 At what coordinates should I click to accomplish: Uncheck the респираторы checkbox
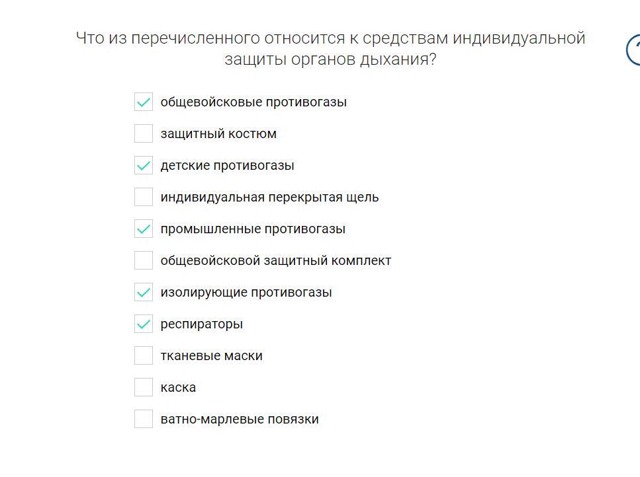(144, 324)
